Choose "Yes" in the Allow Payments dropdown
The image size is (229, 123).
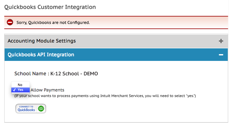[21, 90]
